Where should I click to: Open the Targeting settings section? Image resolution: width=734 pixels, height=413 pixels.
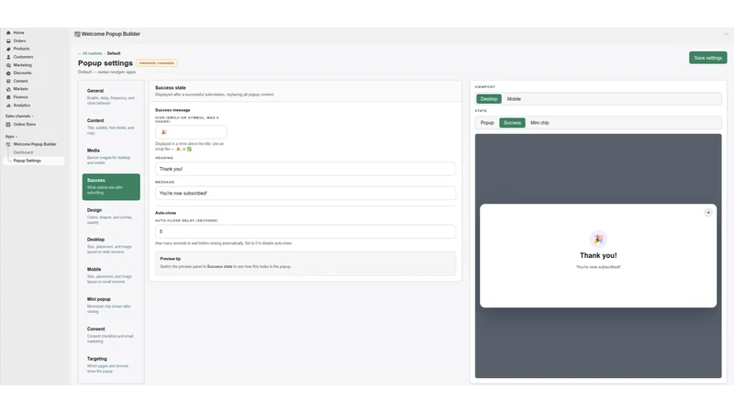pyautogui.click(x=111, y=365)
